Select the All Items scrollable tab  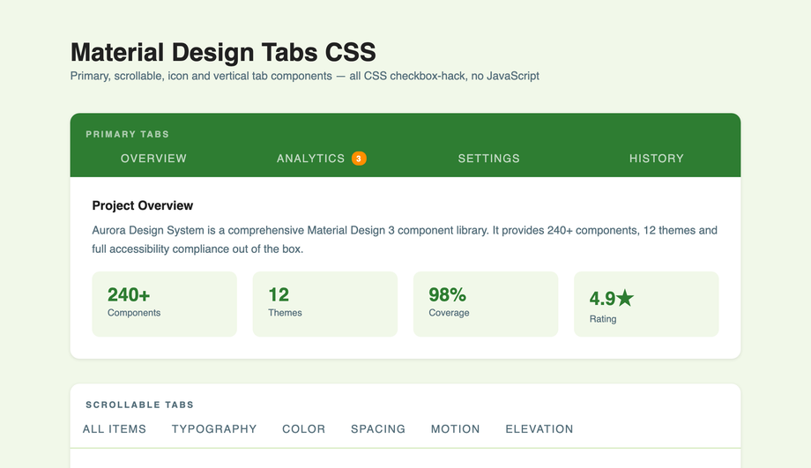(115, 429)
